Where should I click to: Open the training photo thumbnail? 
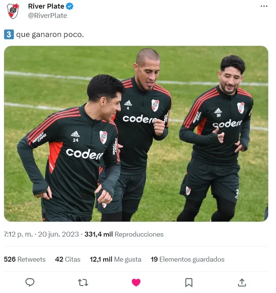(137, 135)
